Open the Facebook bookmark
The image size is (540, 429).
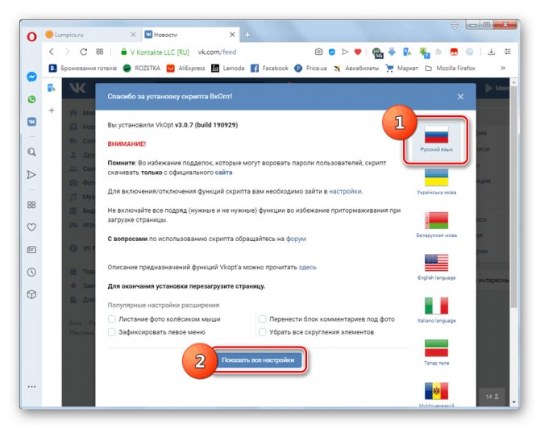(x=269, y=69)
